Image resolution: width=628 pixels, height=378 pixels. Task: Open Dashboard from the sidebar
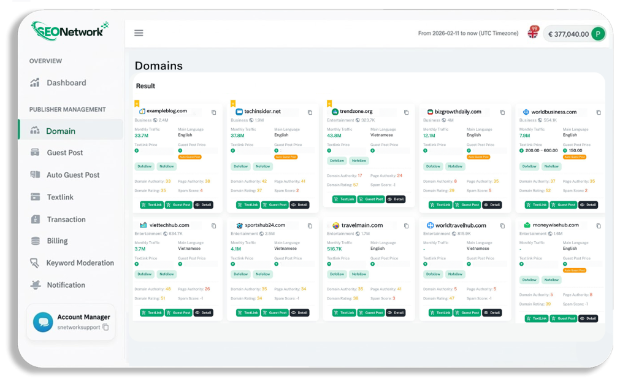pyautogui.click(x=66, y=83)
